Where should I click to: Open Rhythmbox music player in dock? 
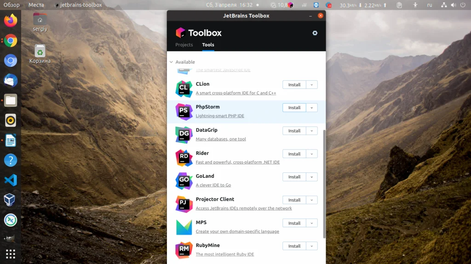click(11, 121)
